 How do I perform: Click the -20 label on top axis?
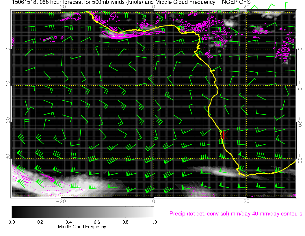click(x=61, y=6)
